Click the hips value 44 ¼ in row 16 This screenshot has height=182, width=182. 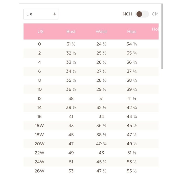tap(132, 117)
